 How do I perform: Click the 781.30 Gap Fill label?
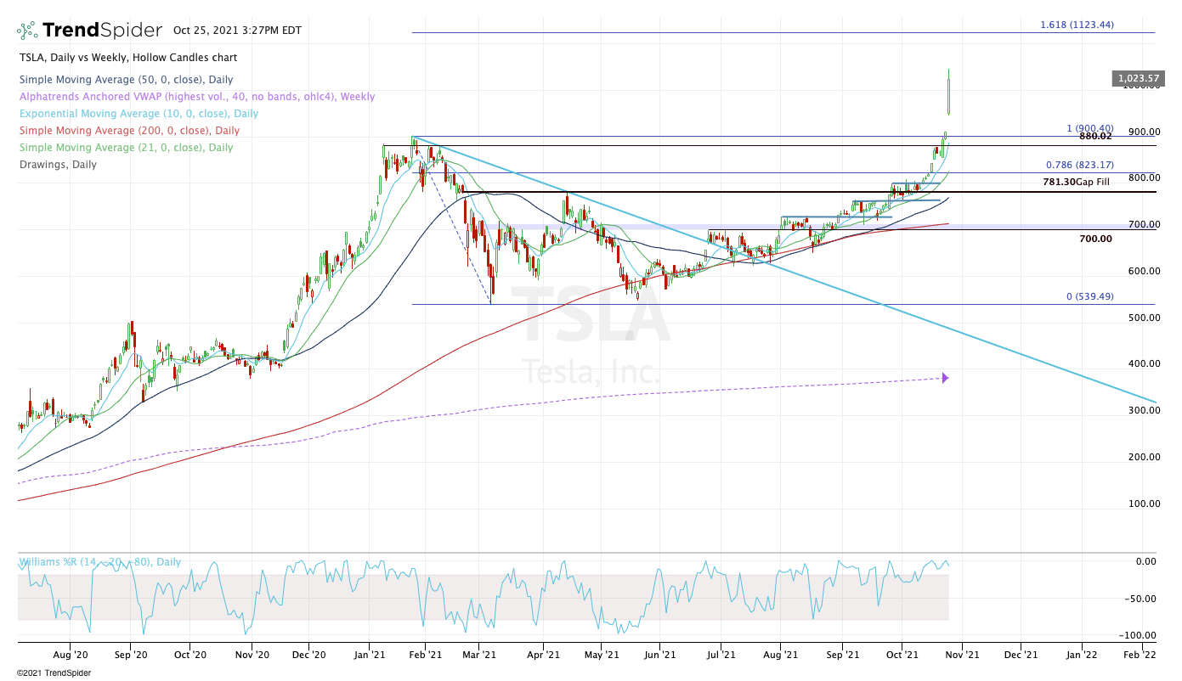coord(1076,182)
